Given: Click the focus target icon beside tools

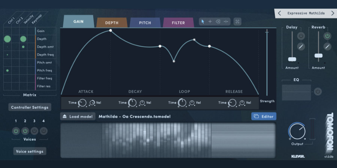Looking at the screenshot, I should (x=237, y=21).
